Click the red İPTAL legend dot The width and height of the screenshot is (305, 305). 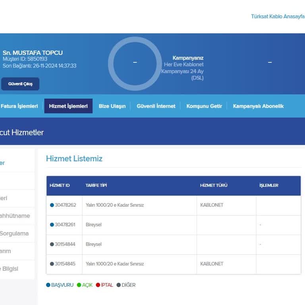pos(98,285)
